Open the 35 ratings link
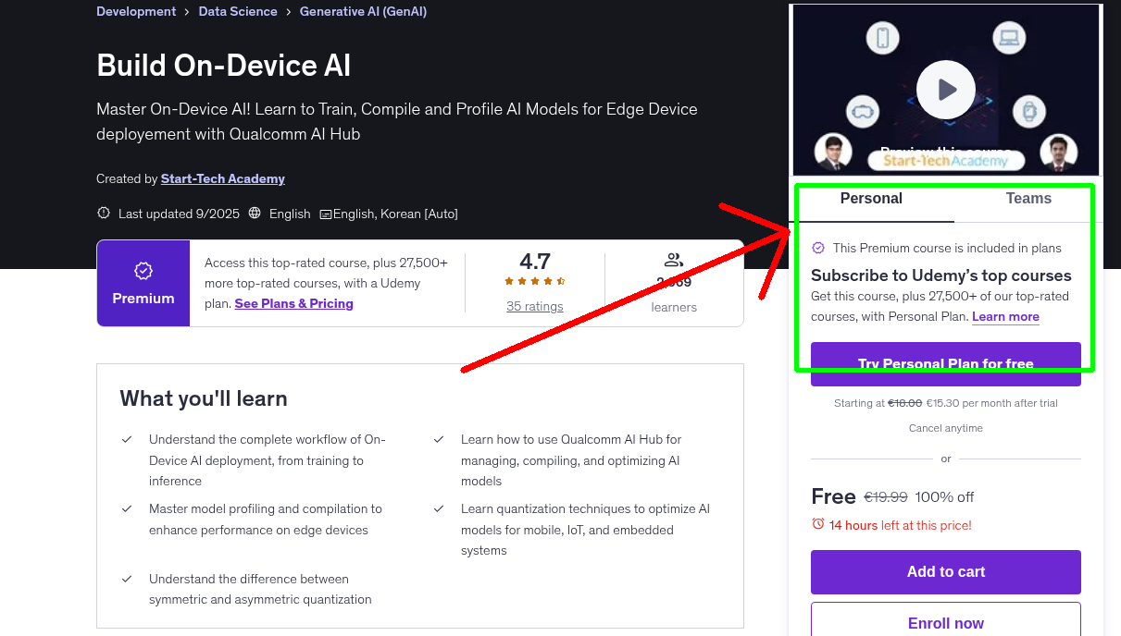This screenshot has width=1121, height=636. 534,306
